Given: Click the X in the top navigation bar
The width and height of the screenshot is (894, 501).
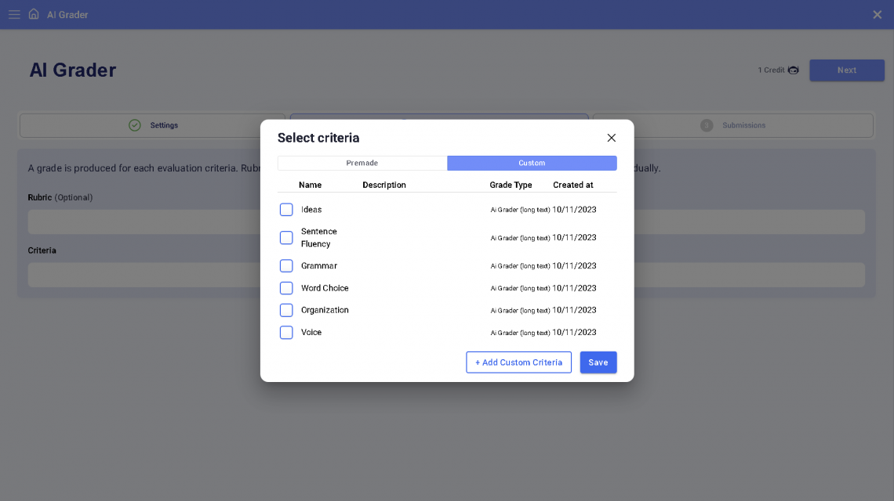Looking at the screenshot, I should point(877,13).
